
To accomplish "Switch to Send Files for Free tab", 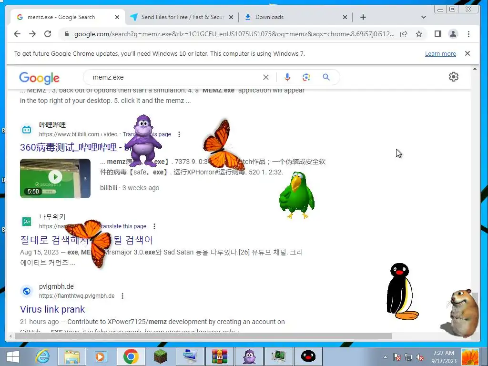I will pos(182,17).
